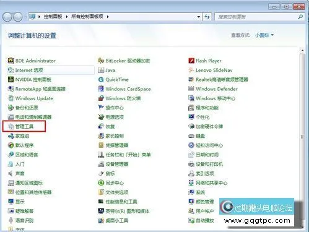The height and width of the screenshot is (232, 309).
Task: Open 电话和调制解调器 link
Action: [x=33, y=117]
